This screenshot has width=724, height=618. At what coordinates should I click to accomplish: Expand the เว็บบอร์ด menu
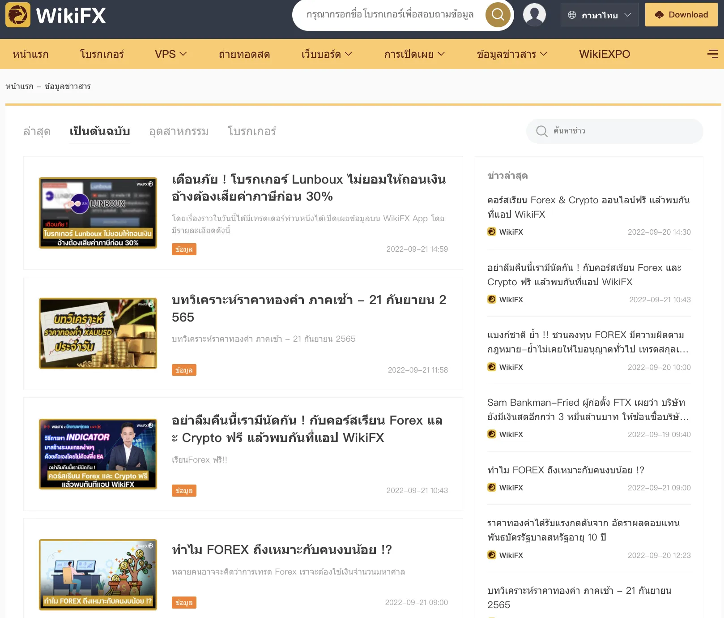pos(327,54)
